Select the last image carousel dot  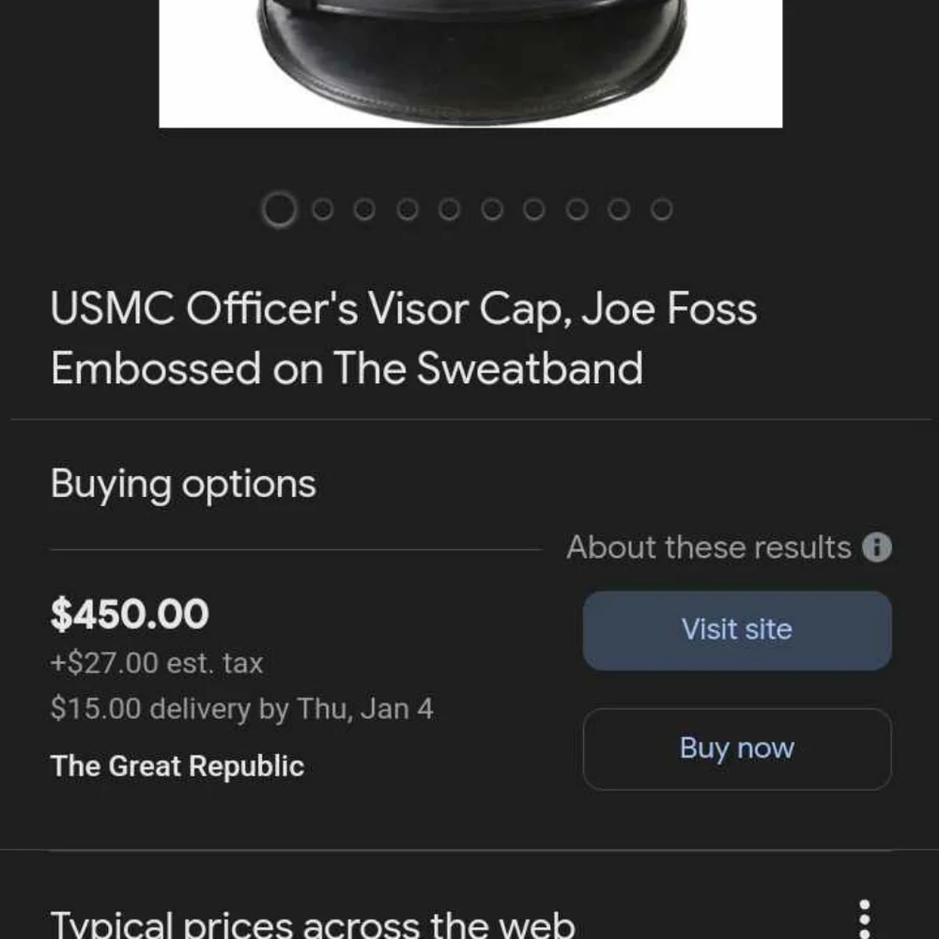(x=662, y=209)
